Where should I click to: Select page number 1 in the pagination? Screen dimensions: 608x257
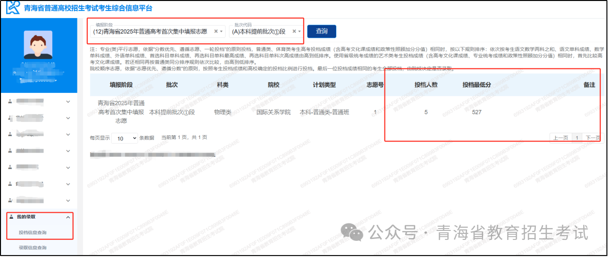577,138
